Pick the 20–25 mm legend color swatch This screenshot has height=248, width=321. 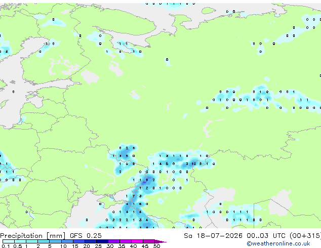tap(91, 241)
